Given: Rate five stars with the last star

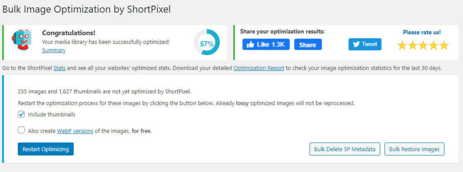Looking at the screenshot, I should click(x=444, y=46).
